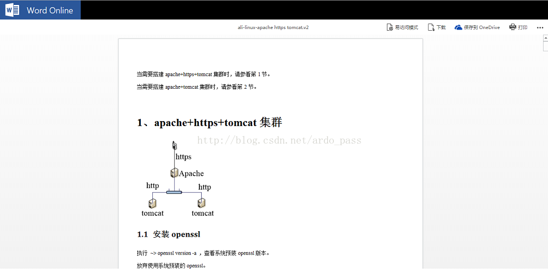Click the right http label
Screen dimensions: 548x269
coord(204,187)
